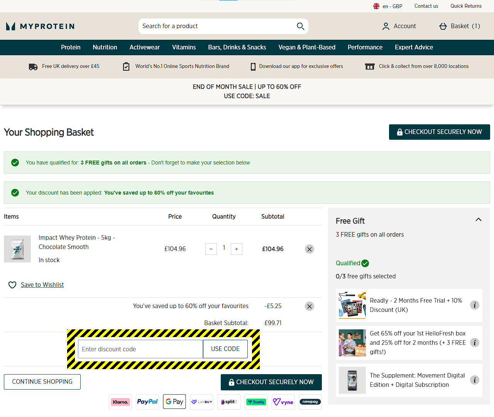494x417 pixels.
Task: Click the Google Pay icon
Action: [174, 402]
